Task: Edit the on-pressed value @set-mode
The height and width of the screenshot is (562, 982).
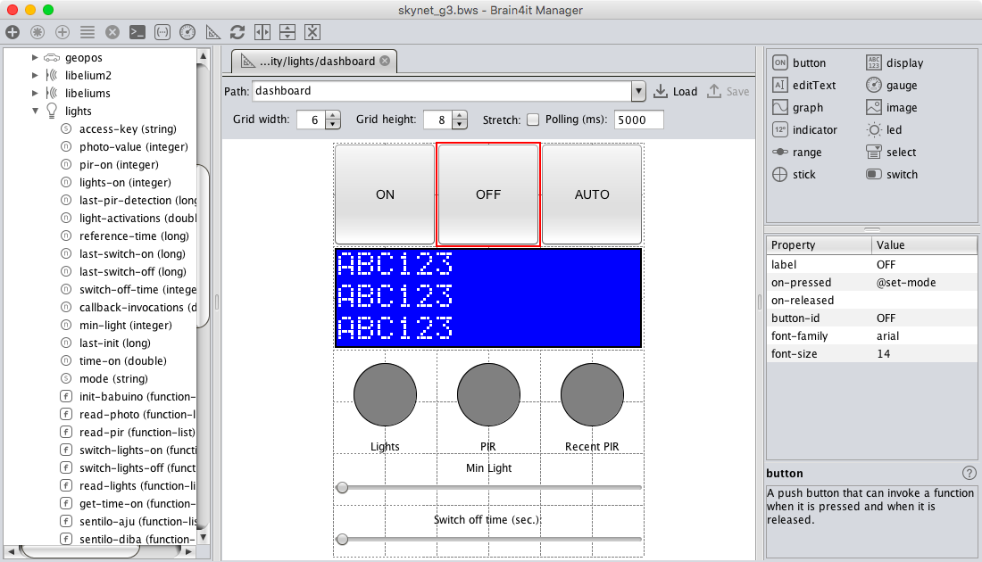Action: click(x=924, y=282)
